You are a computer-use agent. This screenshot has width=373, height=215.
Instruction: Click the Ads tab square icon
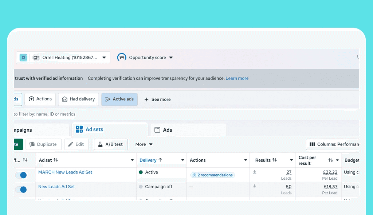[157, 130]
